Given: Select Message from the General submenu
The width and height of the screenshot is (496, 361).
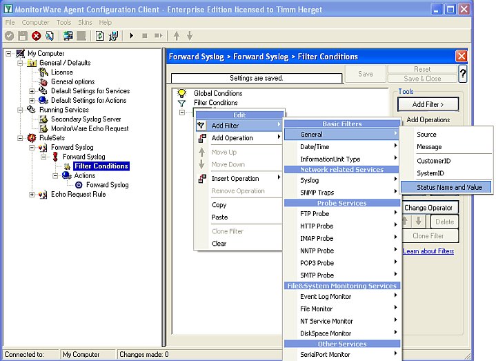Looking at the screenshot, I should click(446, 147).
